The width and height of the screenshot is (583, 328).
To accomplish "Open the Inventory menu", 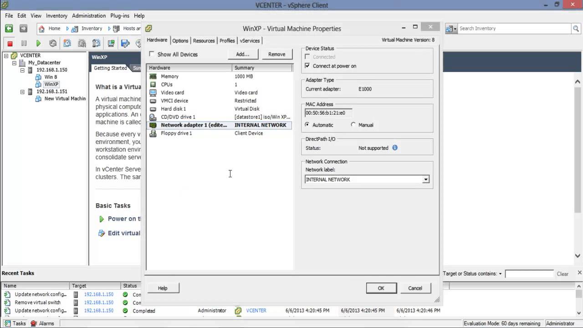I will pos(56,15).
